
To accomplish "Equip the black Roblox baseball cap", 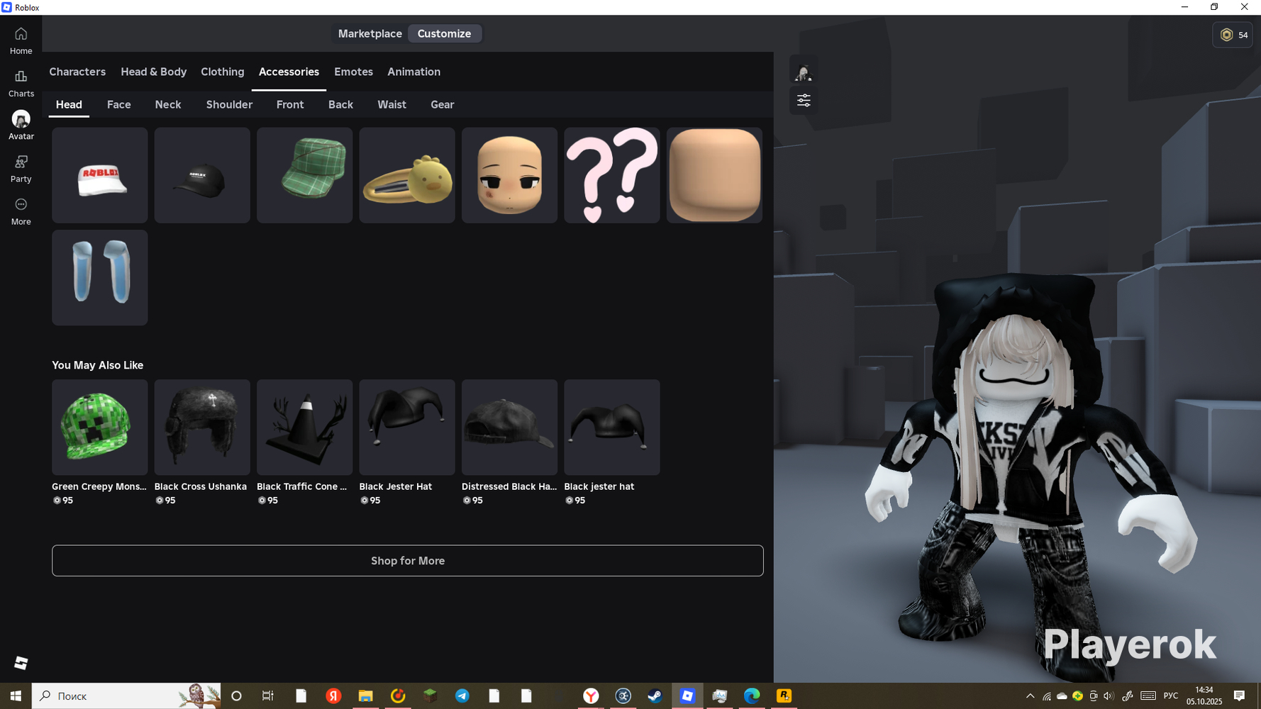I will pyautogui.click(x=202, y=175).
